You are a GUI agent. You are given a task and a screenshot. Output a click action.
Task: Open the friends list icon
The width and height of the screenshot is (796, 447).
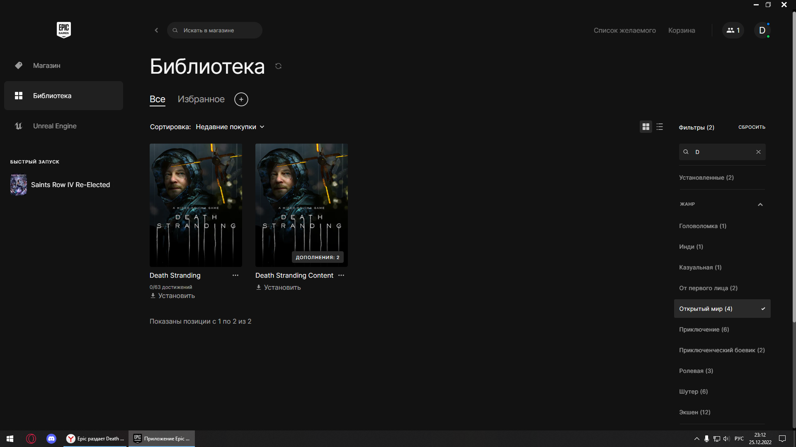(x=733, y=30)
